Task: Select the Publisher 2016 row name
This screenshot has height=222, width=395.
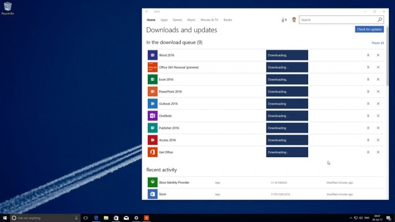Action: (169, 128)
